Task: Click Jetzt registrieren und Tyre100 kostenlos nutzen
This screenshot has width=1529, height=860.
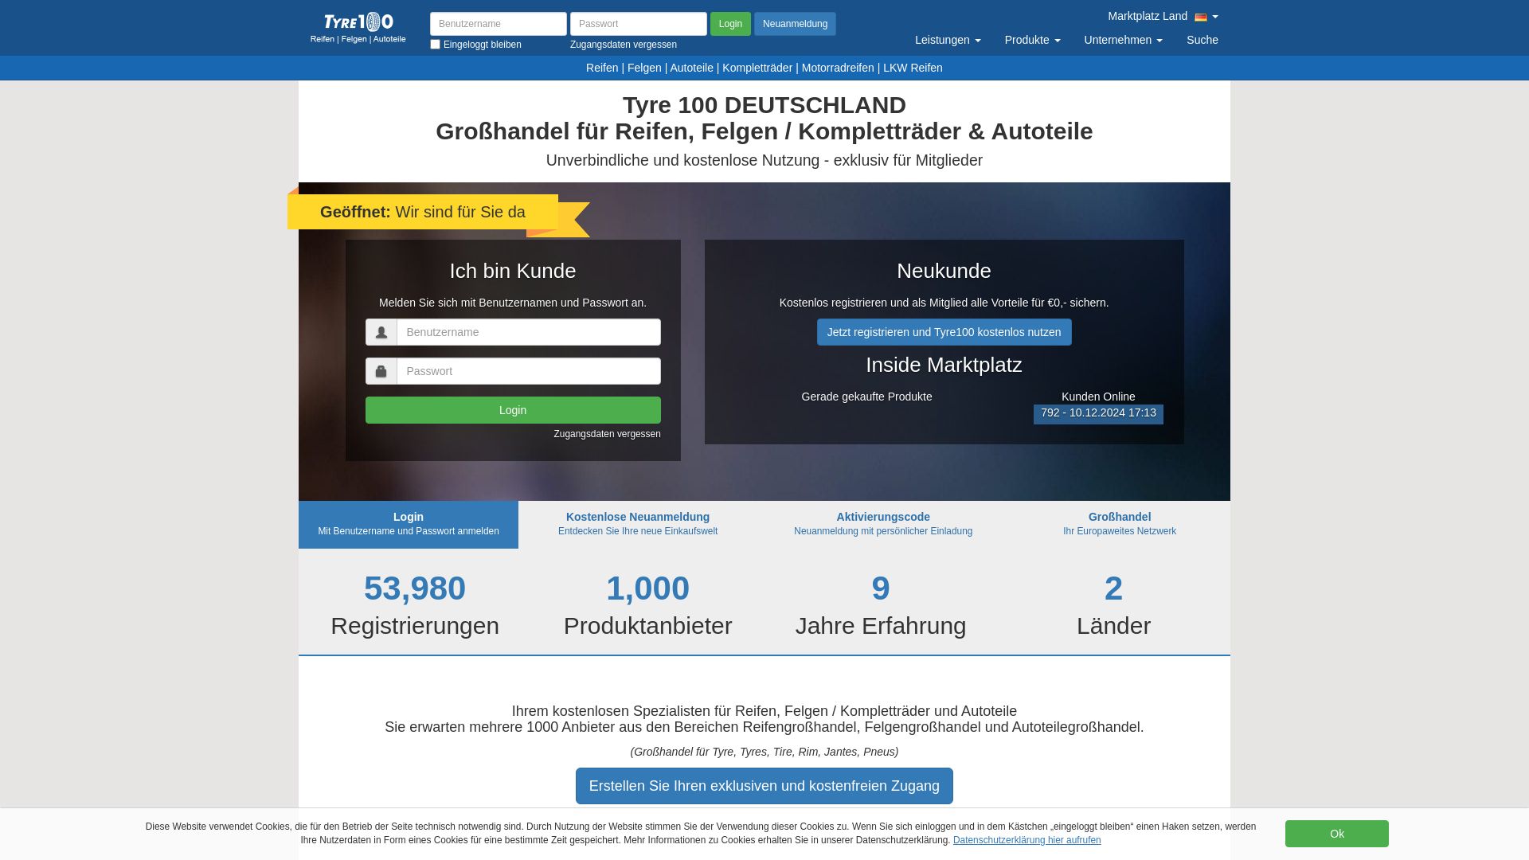Action: click(x=944, y=332)
